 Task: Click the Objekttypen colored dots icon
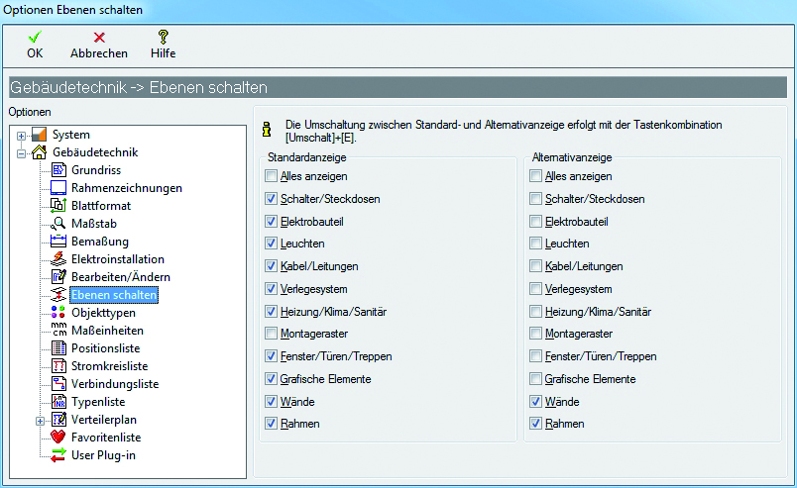57,313
